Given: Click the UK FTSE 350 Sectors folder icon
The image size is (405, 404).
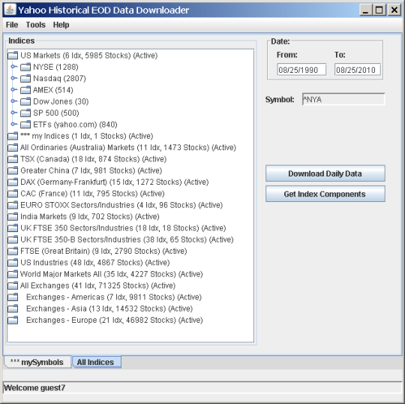Looking at the screenshot, I should (x=13, y=228).
